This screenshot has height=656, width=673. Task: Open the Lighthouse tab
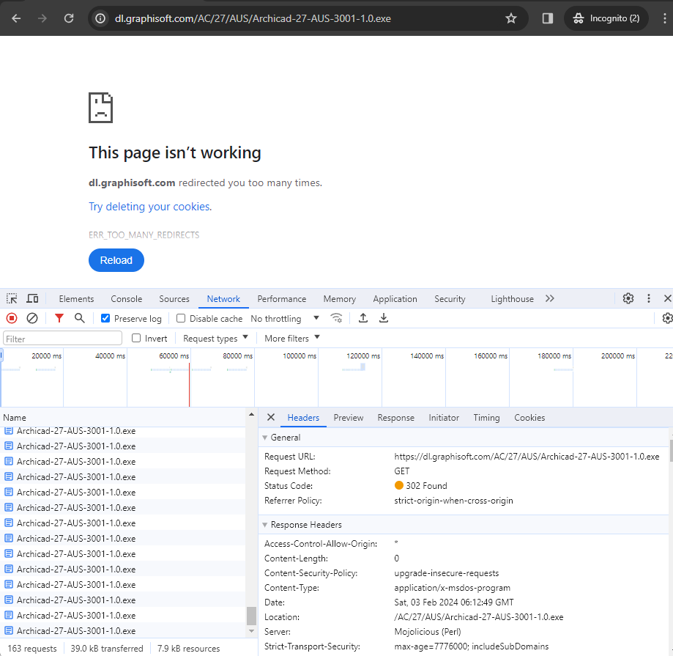click(x=512, y=299)
